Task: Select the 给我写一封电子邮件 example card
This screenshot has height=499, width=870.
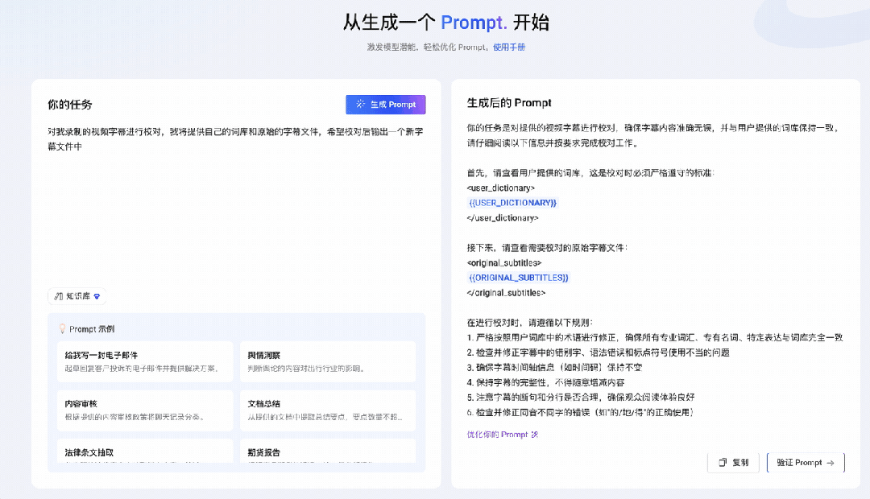Action: click(145, 361)
